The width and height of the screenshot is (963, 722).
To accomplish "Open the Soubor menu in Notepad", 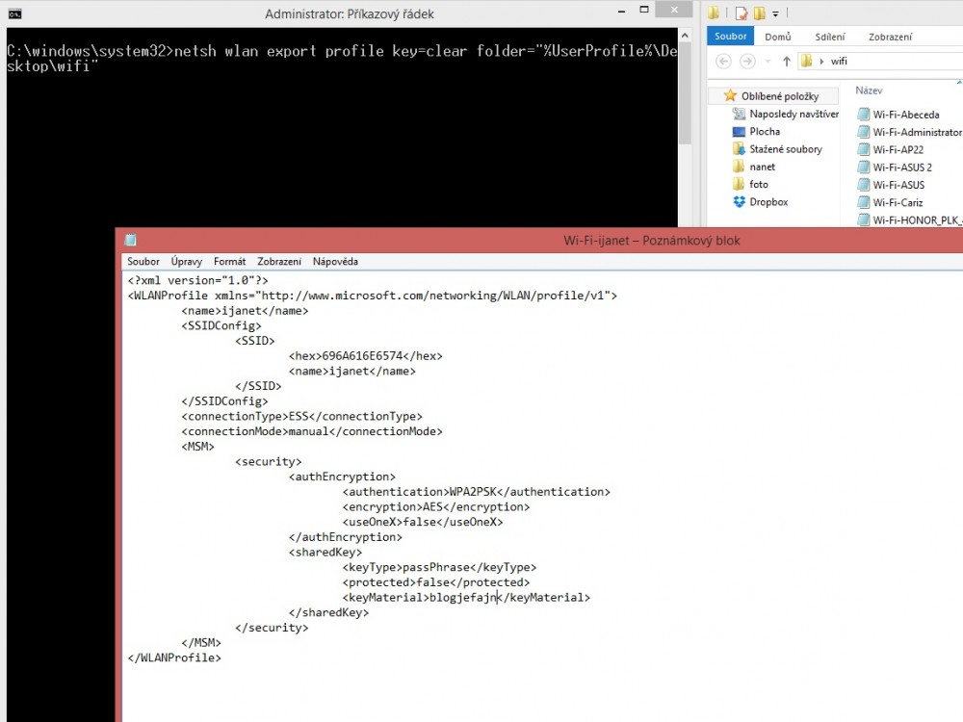I will (143, 261).
